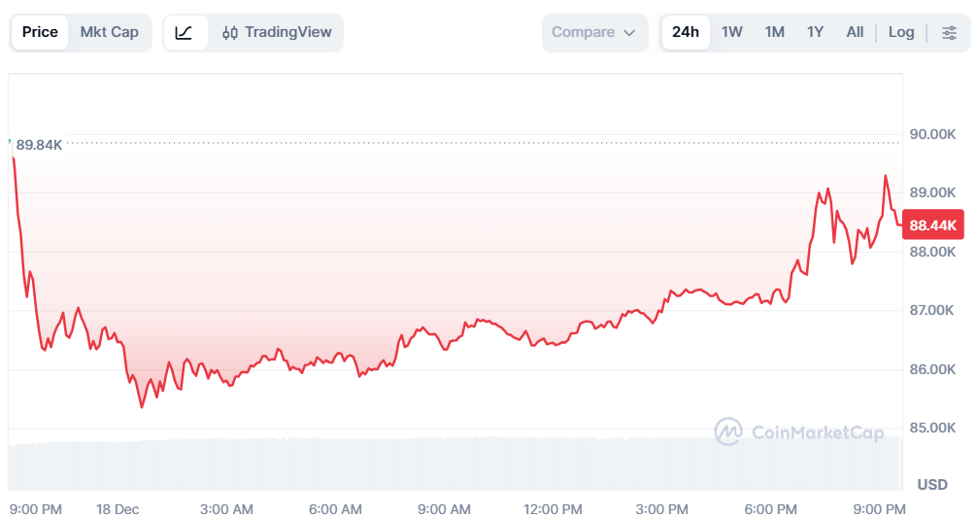The width and height of the screenshot is (977, 517).
Task: Enable Log scale on chart
Action: point(901,32)
